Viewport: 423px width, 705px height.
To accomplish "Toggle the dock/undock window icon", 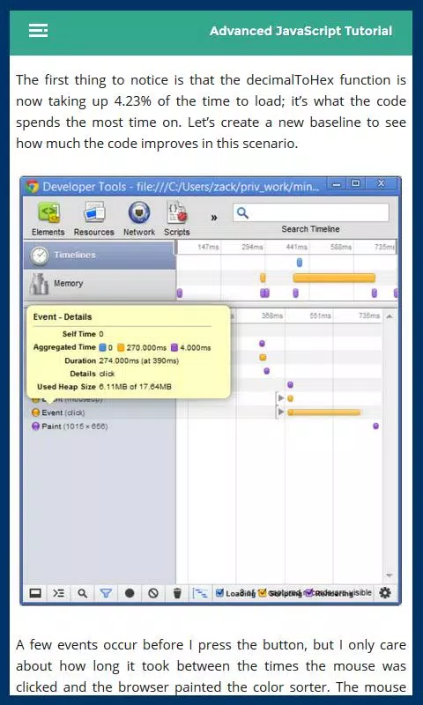I will tap(34, 593).
